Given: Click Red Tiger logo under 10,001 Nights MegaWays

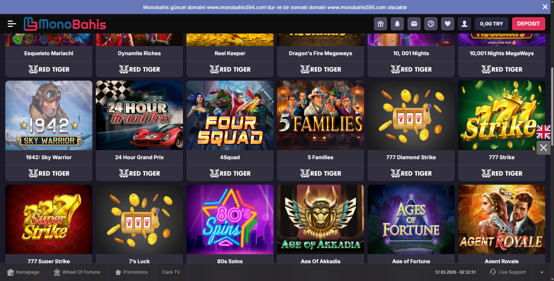Looking at the screenshot, I should coord(502,69).
